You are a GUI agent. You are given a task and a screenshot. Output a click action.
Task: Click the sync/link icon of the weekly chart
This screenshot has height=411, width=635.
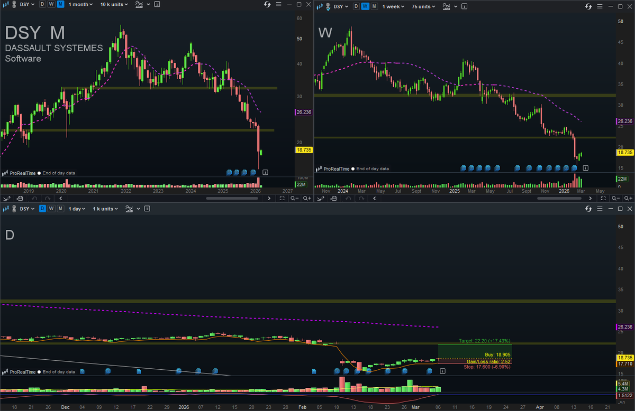click(x=588, y=7)
